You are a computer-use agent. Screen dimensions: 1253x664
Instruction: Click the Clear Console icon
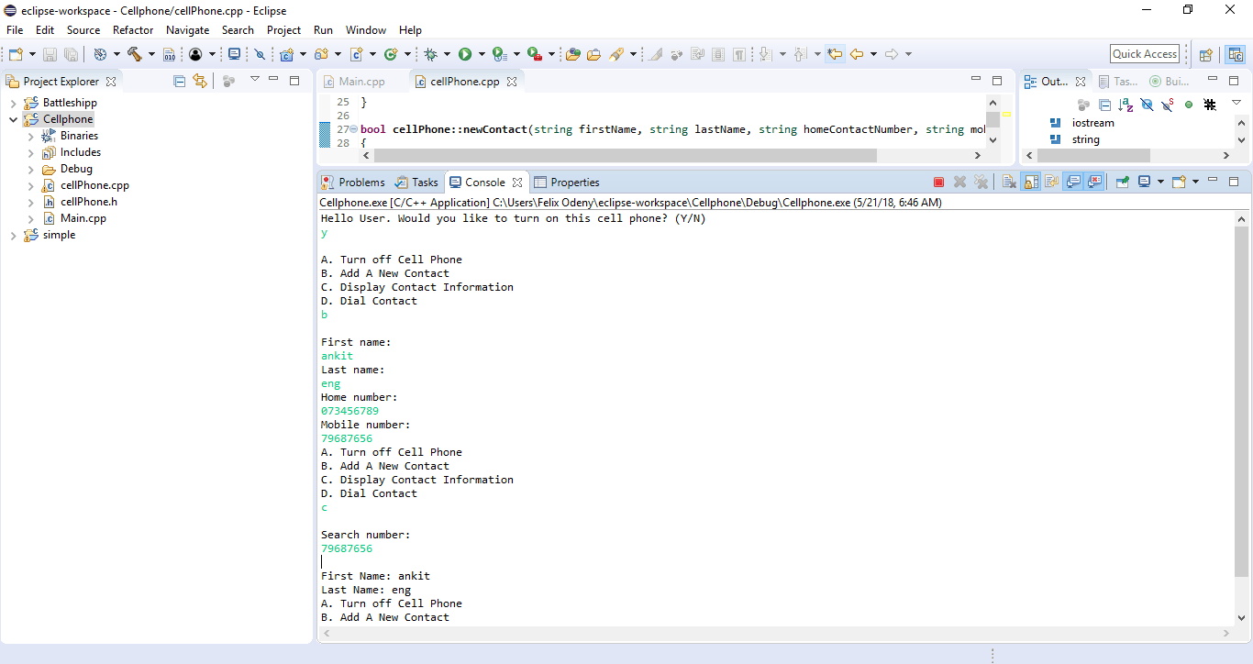coord(1009,182)
